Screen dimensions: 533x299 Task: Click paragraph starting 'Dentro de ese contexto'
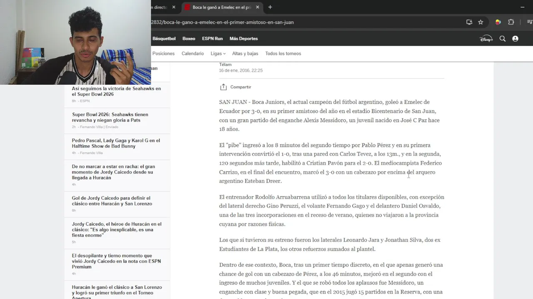click(331, 279)
